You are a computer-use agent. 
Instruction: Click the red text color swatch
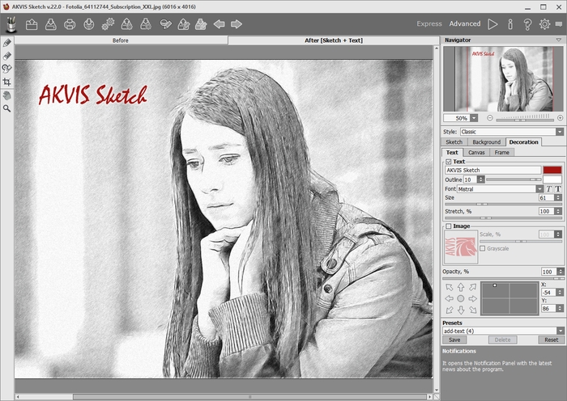pyautogui.click(x=552, y=170)
